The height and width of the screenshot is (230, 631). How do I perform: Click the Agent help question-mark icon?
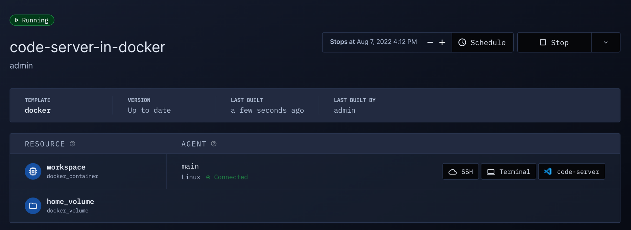pyautogui.click(x=214, y=144)
